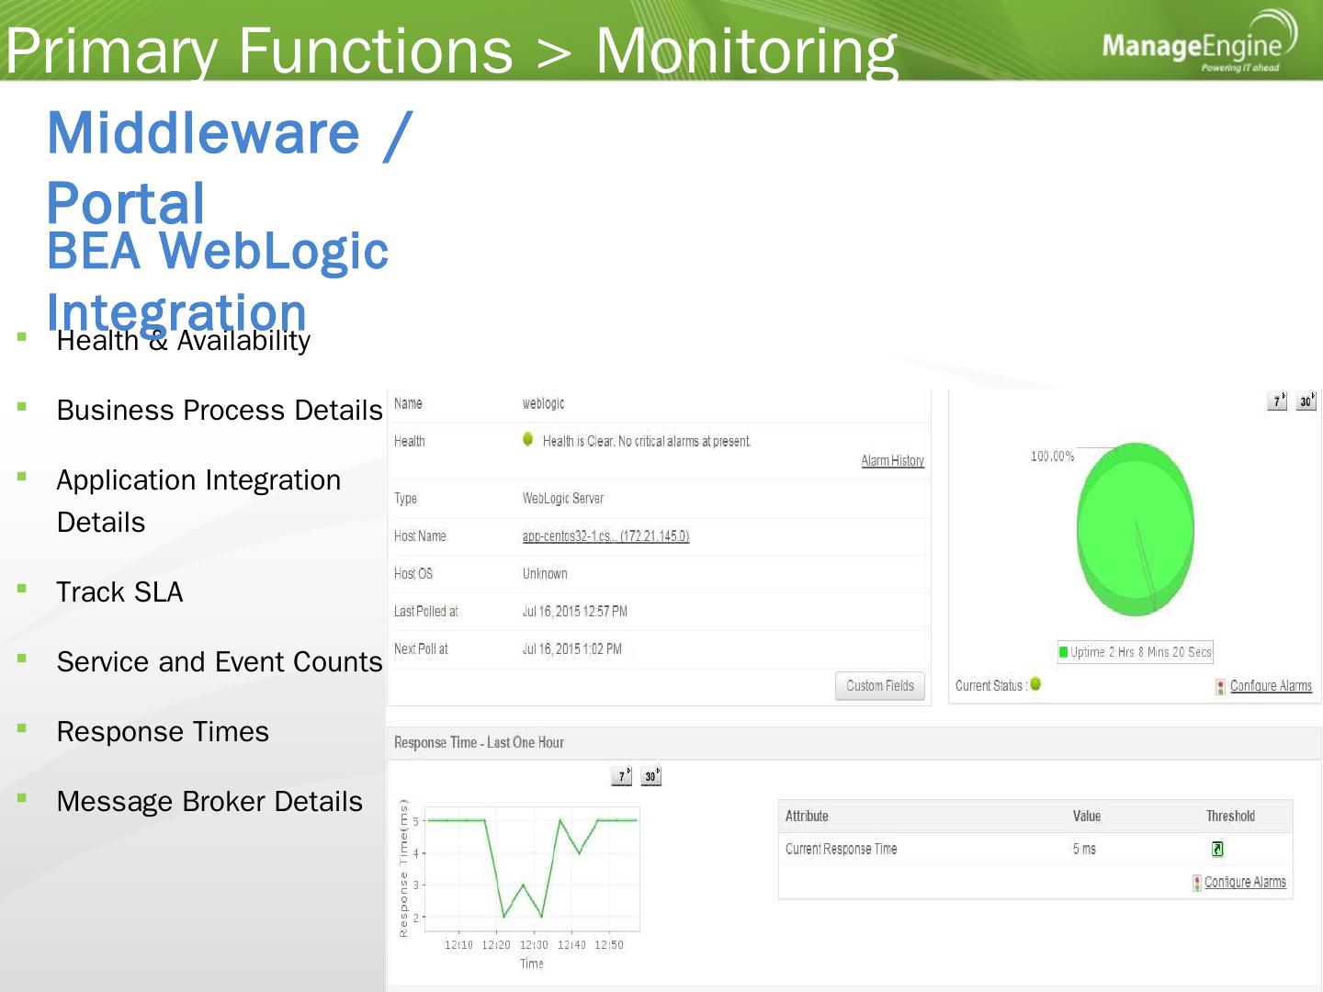Image resolution: width=1323 pixels, height=992 pixels.
Task: Click the Current Status label
Action: pyautogui.click(x=989, y=686)
